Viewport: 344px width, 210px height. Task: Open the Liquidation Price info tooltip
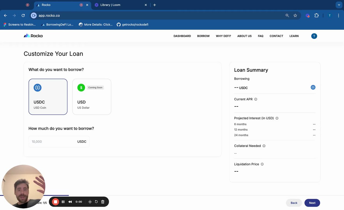click(x=262, y=164)
